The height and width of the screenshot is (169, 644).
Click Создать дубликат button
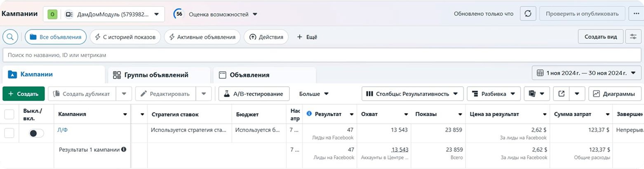[82, 94]
